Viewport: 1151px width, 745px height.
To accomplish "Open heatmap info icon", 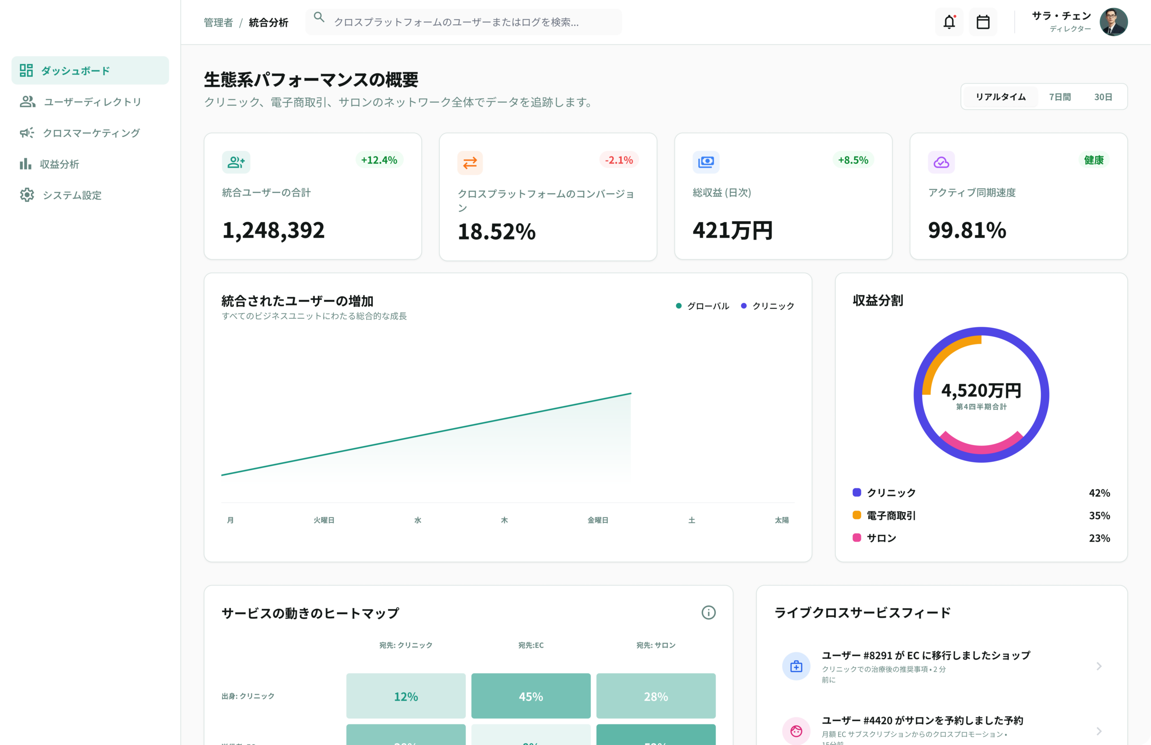I will click(709, 612).
